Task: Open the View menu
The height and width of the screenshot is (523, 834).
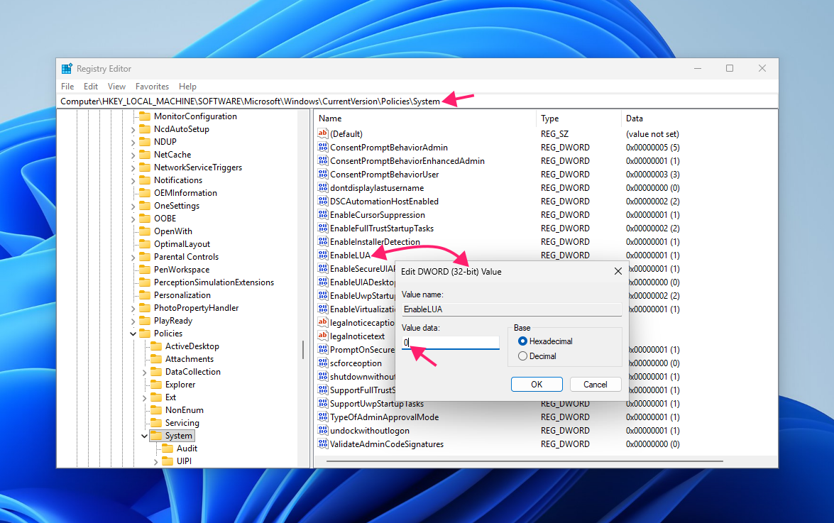Action: (116, 86)
